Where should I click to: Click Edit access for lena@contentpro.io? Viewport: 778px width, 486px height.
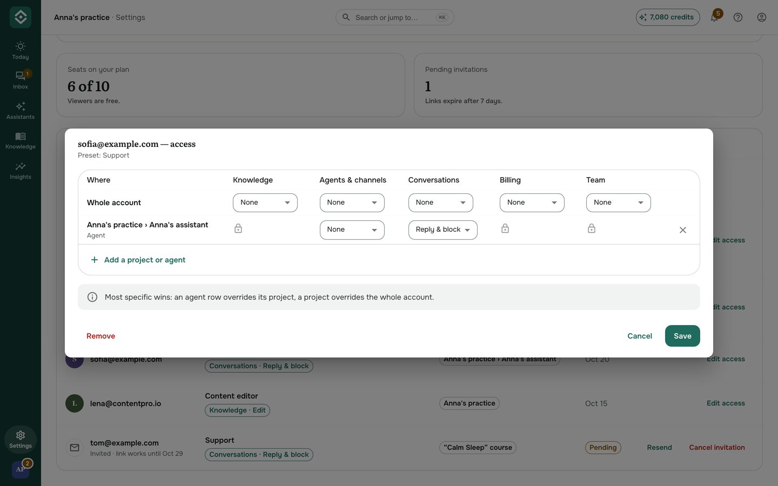tap(726, 403)
